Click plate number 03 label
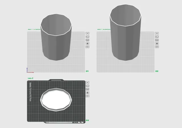This screenshot has height=128, width=182. click(x=87, y=120)
